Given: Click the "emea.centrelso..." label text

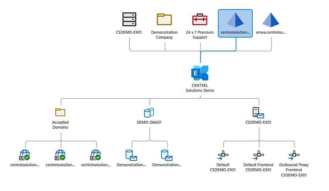Looking at the screenshot, I should (271, 32).
